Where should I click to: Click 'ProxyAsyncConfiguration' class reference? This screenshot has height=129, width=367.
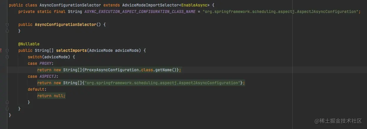pyautogui.click(x=112, y=70)
